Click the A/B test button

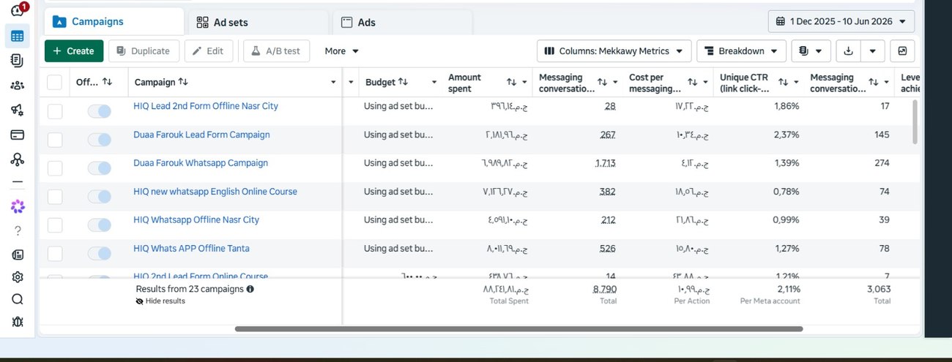[276, 51]
